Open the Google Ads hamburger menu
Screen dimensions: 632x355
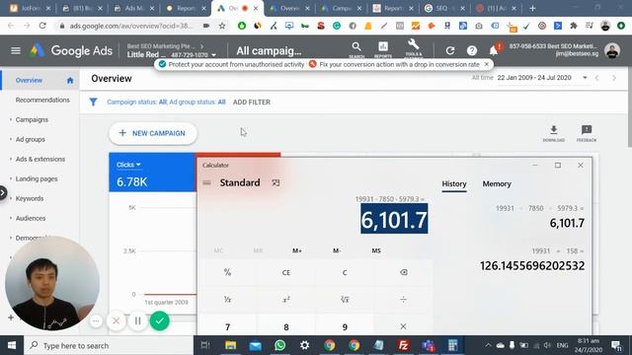tap(16, 50)
